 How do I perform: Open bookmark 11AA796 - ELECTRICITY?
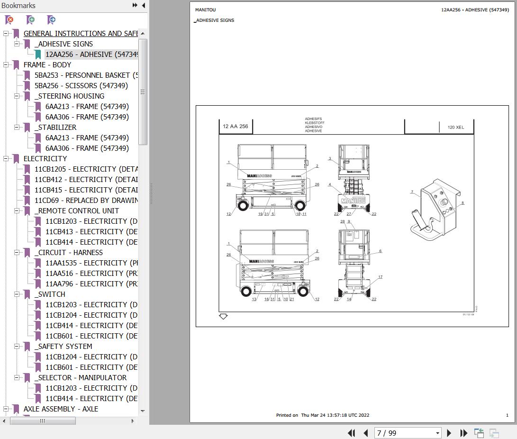click(91, 284)
